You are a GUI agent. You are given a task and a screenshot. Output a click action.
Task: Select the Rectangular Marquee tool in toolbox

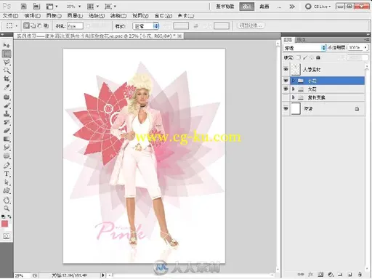[x=7, y=54]
